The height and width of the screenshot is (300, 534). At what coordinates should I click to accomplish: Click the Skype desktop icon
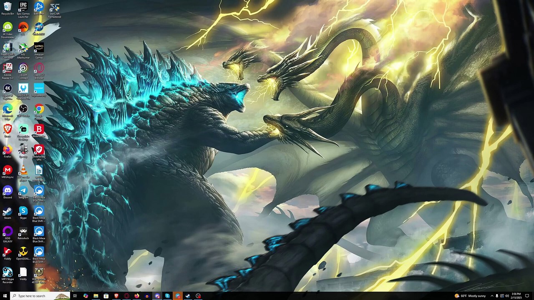tap(23, 212)
